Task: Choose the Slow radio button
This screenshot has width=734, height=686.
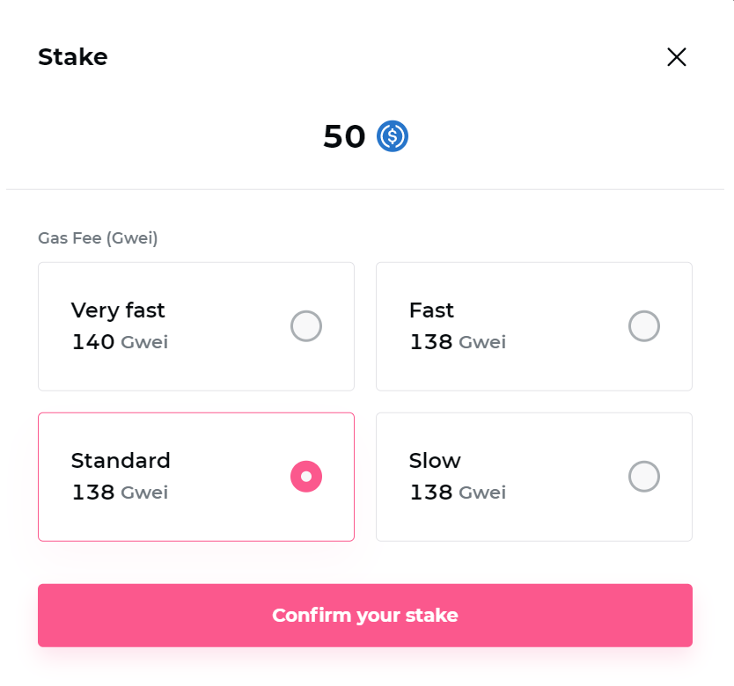Action: pyautogui.click(x=644, y=477)
